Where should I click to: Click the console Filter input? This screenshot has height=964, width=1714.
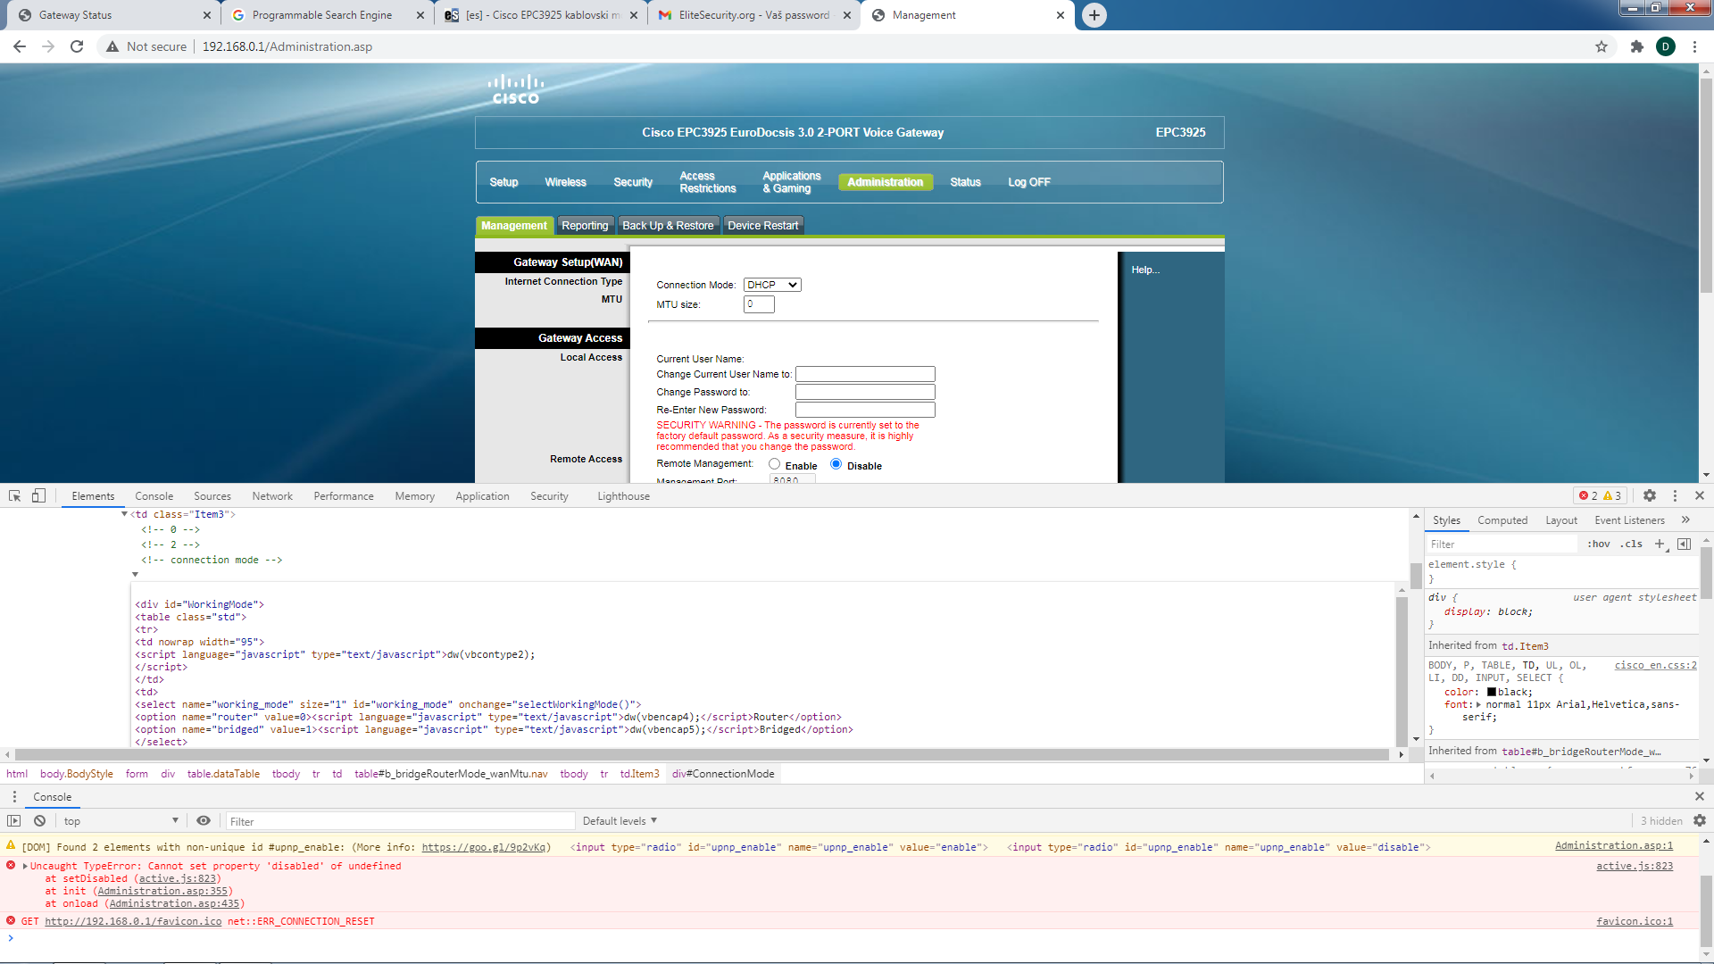(x=400, y=821)
